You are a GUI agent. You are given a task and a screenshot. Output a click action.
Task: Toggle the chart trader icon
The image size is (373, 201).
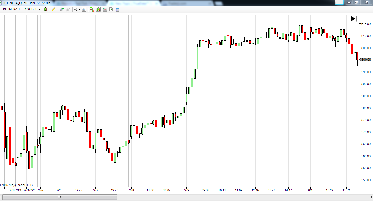92,9
